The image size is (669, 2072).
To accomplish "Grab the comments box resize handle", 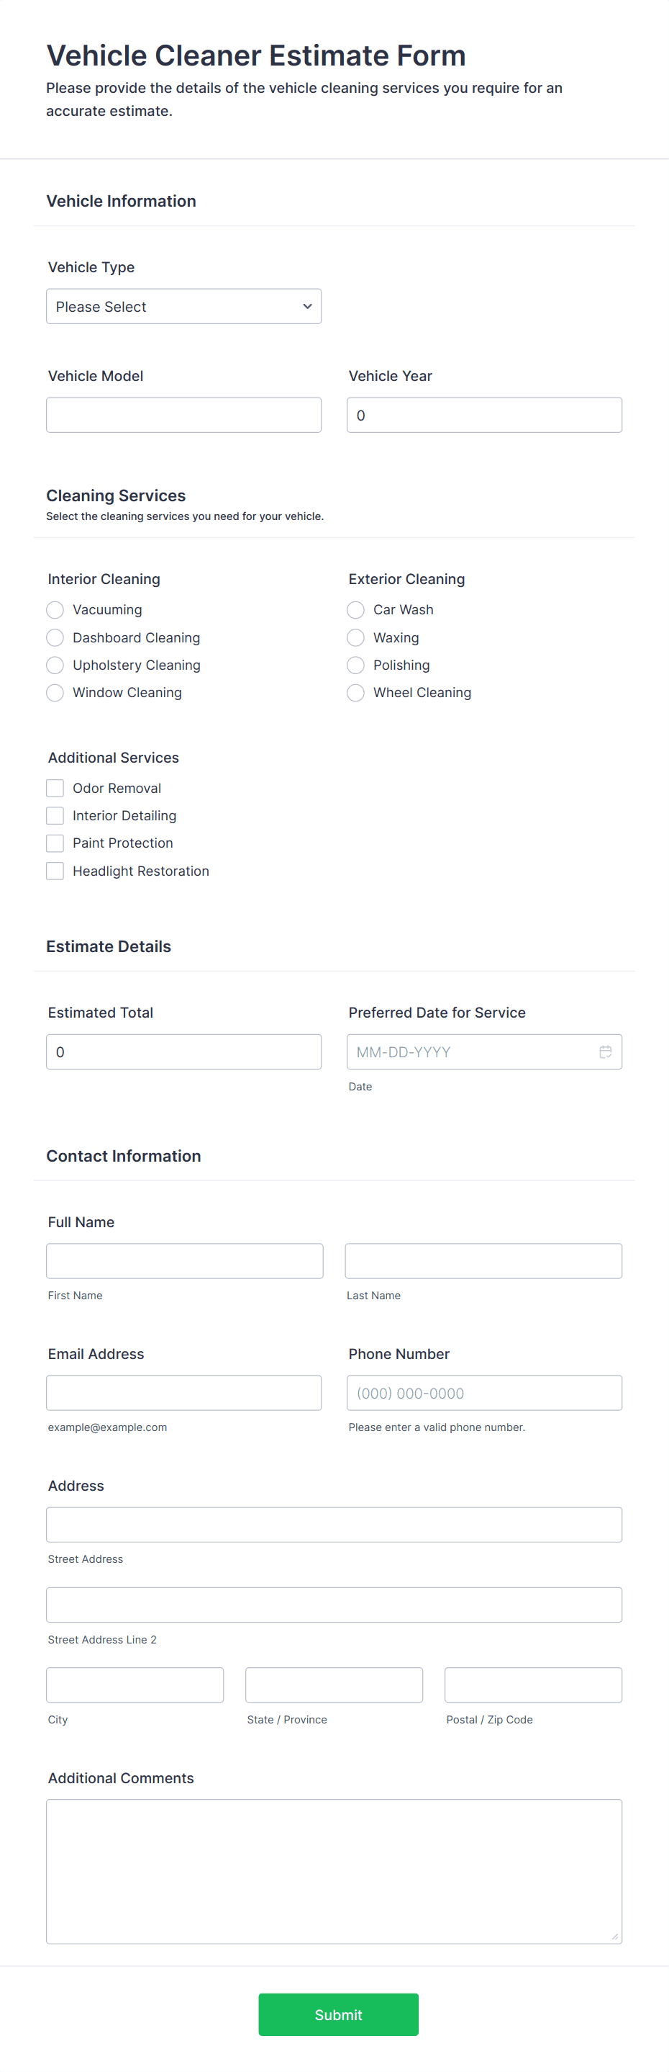I will tap(614, 1936).
